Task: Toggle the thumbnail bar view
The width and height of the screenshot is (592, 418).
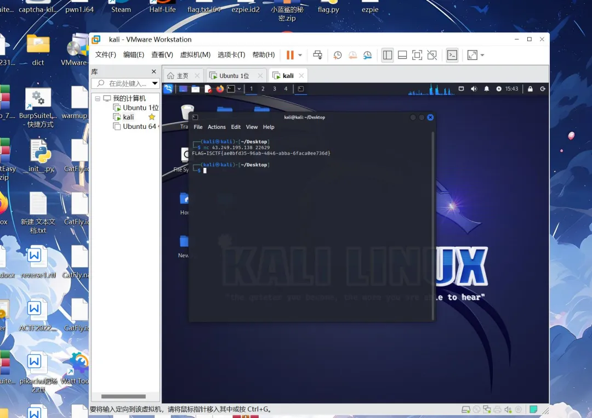Action: tap(402, 55)
